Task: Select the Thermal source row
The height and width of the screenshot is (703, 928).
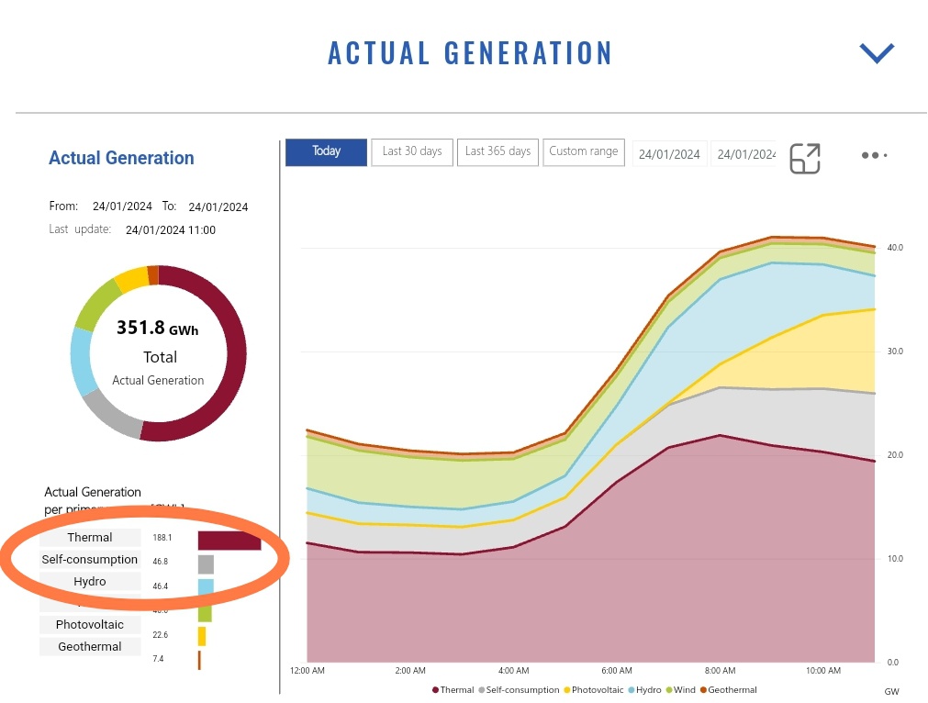Action: 90,537
